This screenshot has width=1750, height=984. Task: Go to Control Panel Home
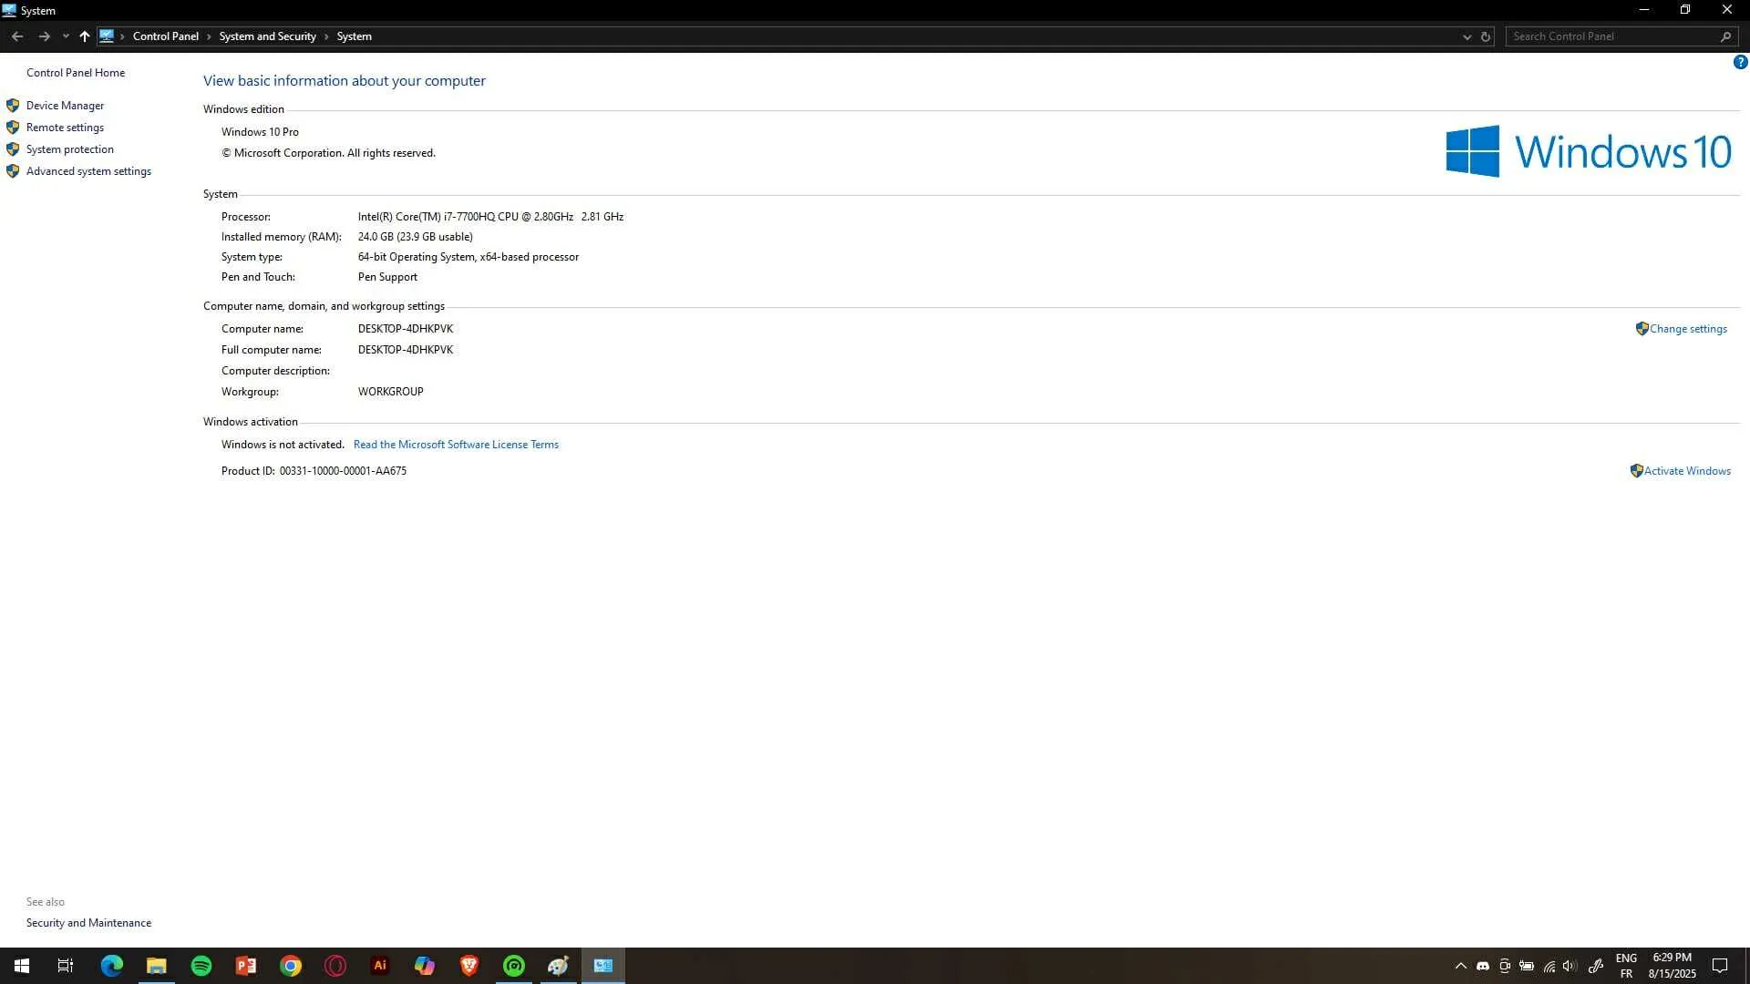pyautogui.click(x=76, y=73)
